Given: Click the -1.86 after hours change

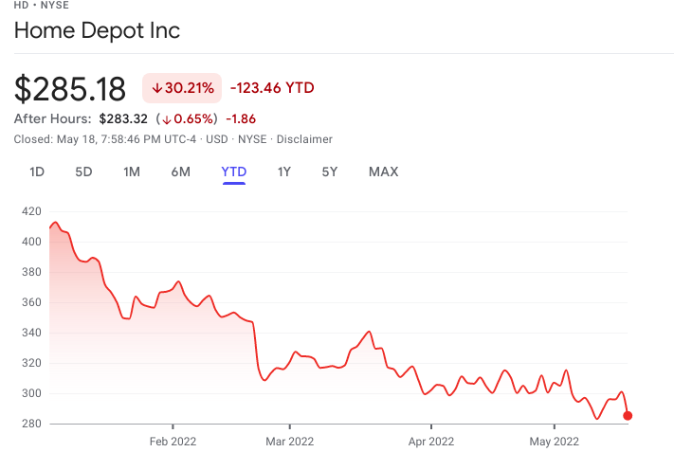Looking at the screenshot, I should [x=241, y=118].
